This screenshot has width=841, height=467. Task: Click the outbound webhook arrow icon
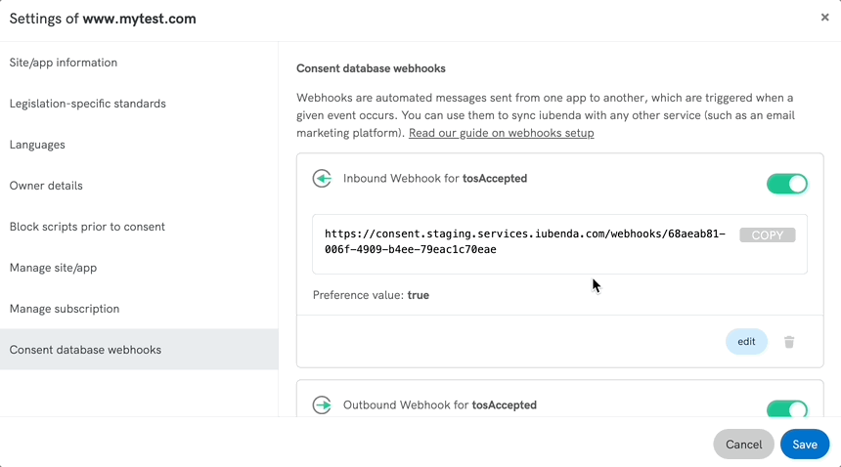tap(322, 404)
